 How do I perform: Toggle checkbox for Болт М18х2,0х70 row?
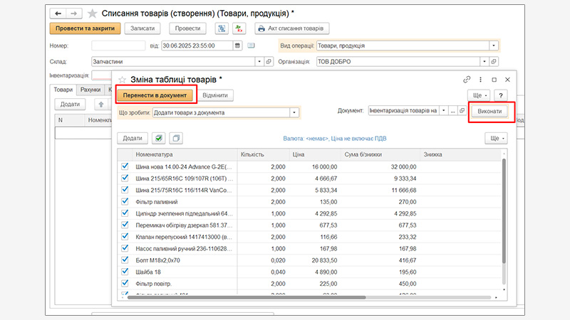click(125, 260)
